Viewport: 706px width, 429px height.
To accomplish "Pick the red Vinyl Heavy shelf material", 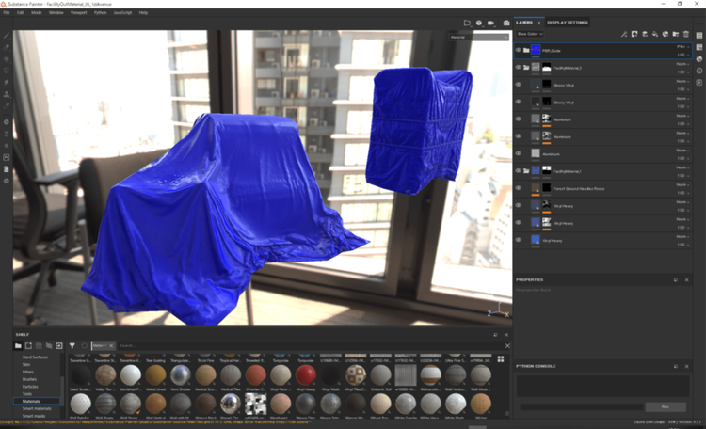I will [306, 374].
